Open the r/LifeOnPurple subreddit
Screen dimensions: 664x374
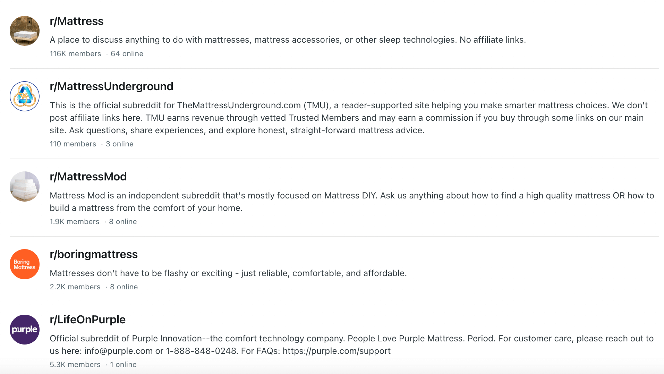(88, 320)
